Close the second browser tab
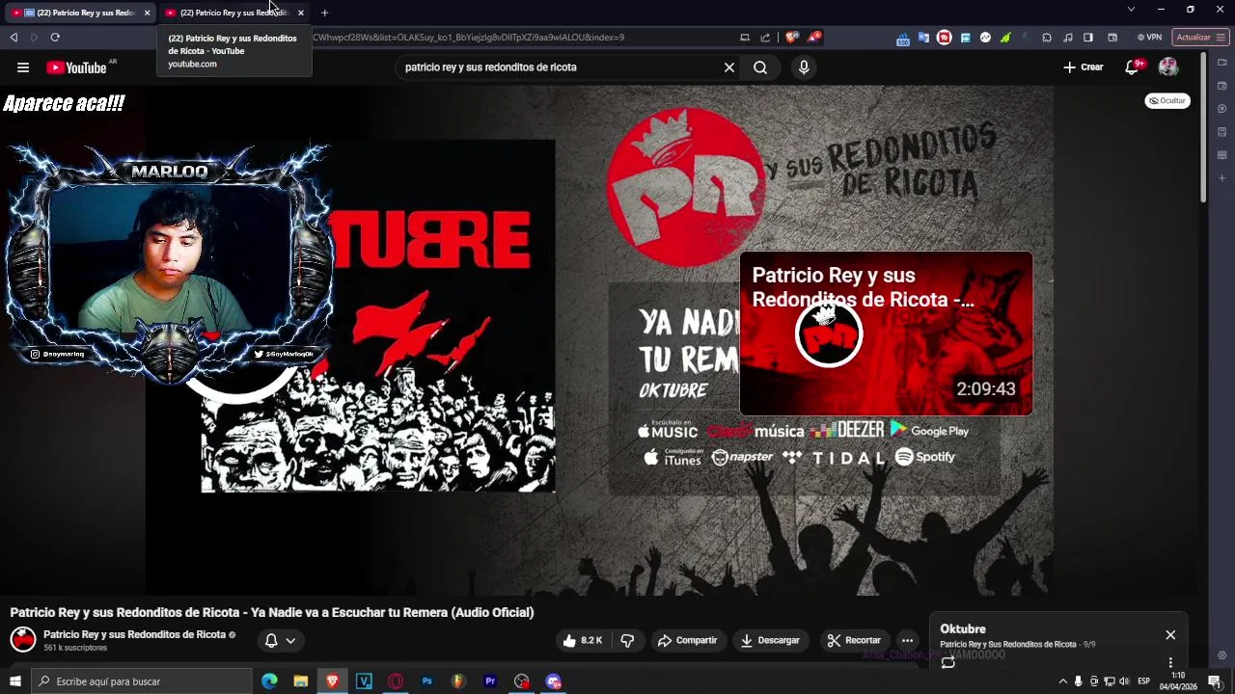Screen dimensions: 1235x694 coord(301,13)
